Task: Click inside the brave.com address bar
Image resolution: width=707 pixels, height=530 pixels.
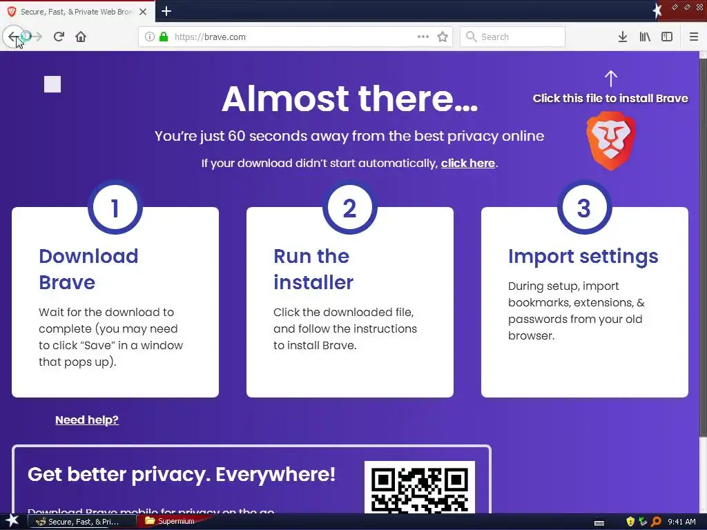Action: click(295, 37)
